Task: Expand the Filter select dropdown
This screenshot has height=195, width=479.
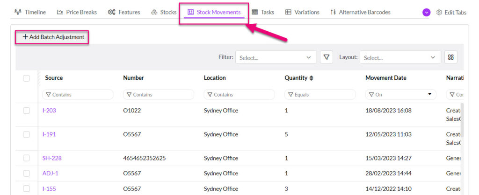Action: 276,57
